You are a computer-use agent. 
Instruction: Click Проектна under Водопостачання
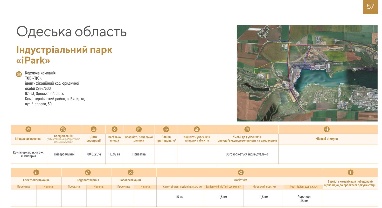74,187
